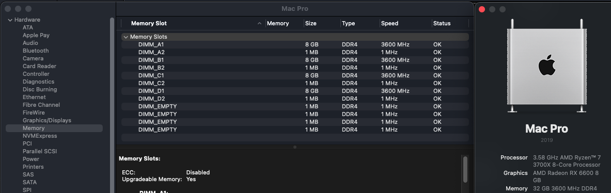Select the DIMM_D1 memory slot row
611x193 pixels.
295,91
